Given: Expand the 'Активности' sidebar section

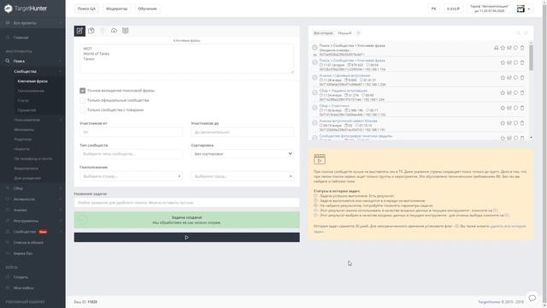Looking at the screenshot, I should (x=32, y=199).
